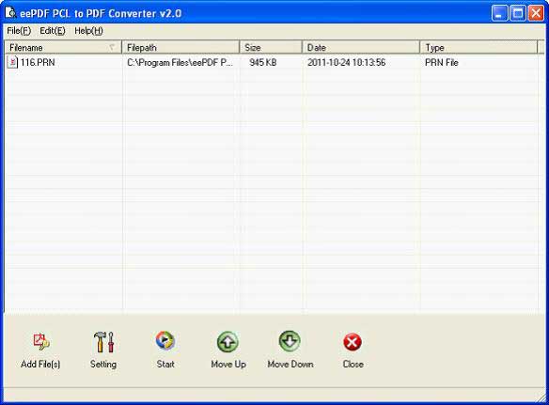Click the 2011-10-24 10:13:56 date cell

tap(346, 62)
